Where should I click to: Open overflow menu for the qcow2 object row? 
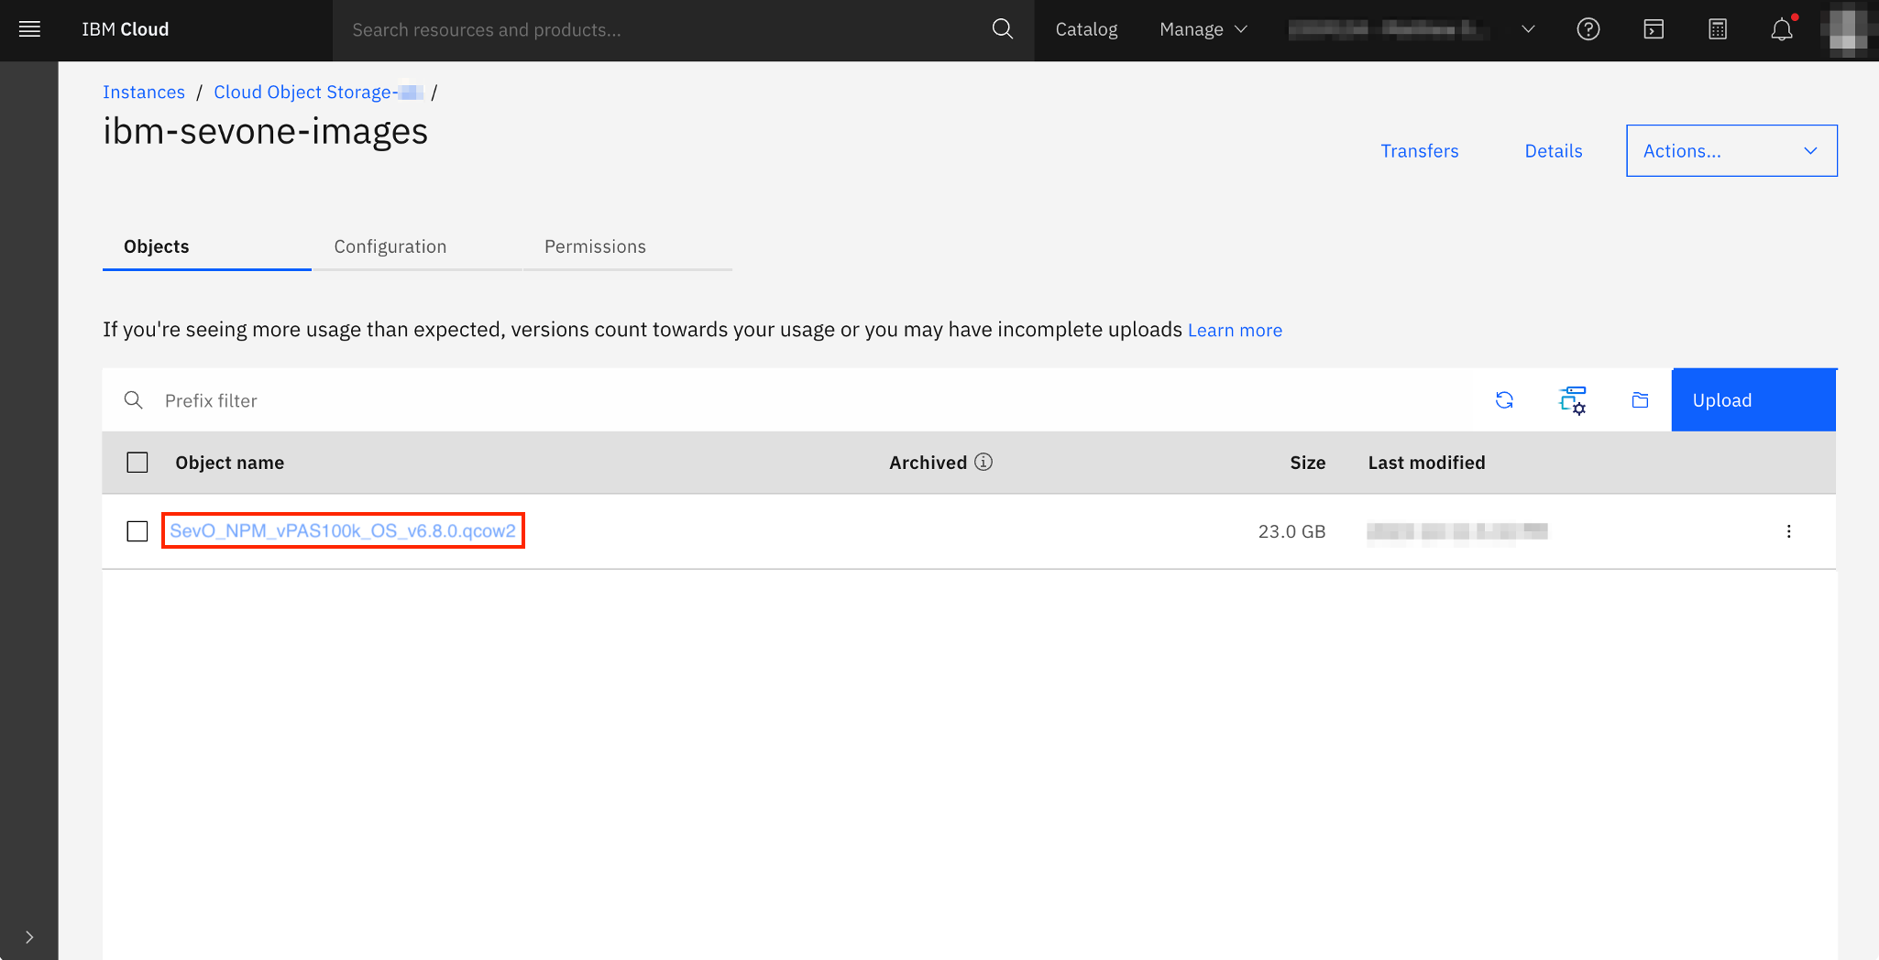point(1788,531)
